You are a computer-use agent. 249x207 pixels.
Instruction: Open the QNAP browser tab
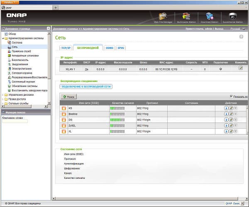point(27,7)
